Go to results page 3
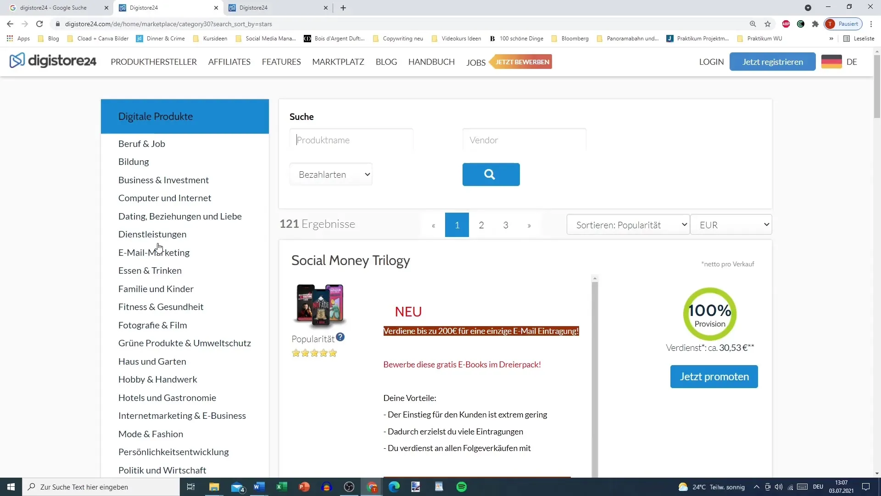The height and width of the screenshot is (496, 881). [506, 225]
